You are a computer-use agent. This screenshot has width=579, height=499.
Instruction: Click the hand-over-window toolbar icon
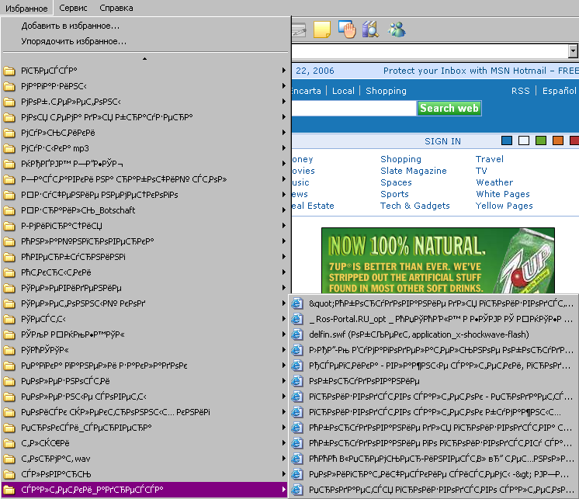point(346,29)
